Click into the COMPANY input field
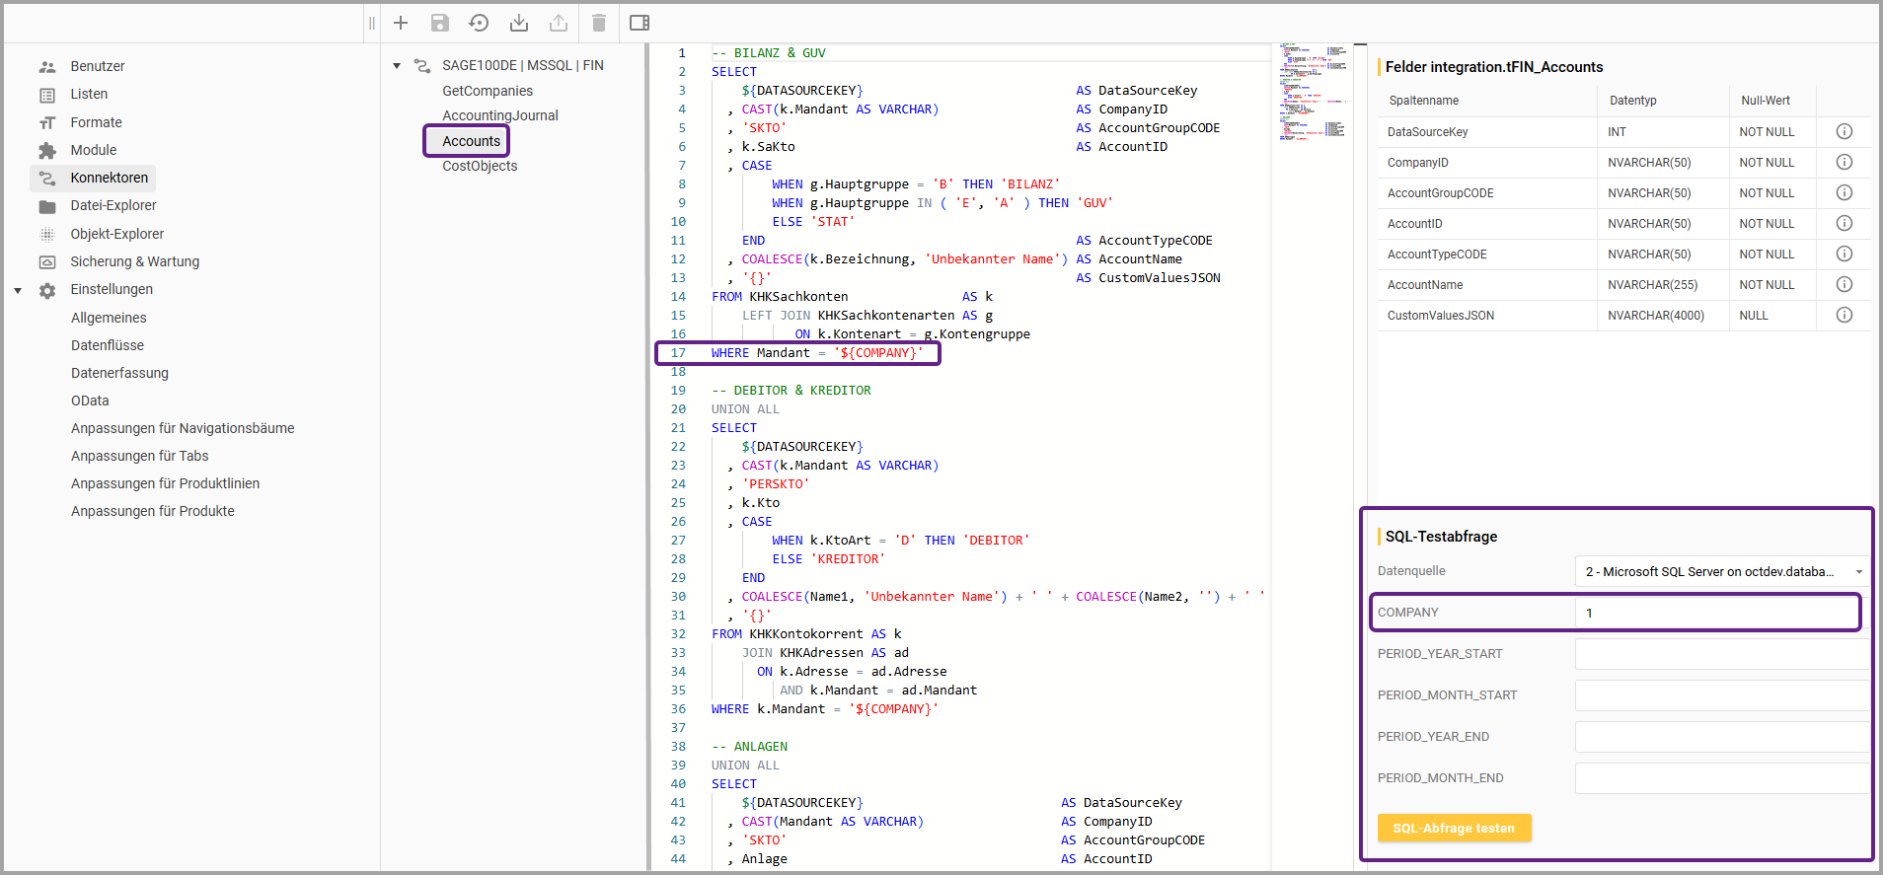 (x=1717, y=613)
